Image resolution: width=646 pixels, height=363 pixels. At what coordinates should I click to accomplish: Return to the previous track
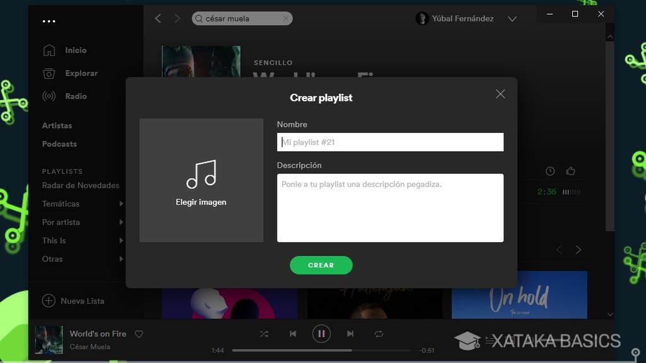(x=293, y=334)
